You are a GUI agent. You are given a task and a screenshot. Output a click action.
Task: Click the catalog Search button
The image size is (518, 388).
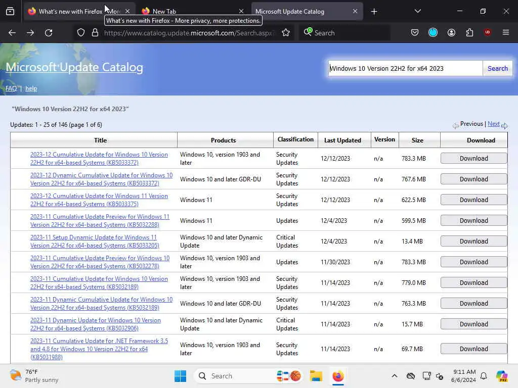498,68
